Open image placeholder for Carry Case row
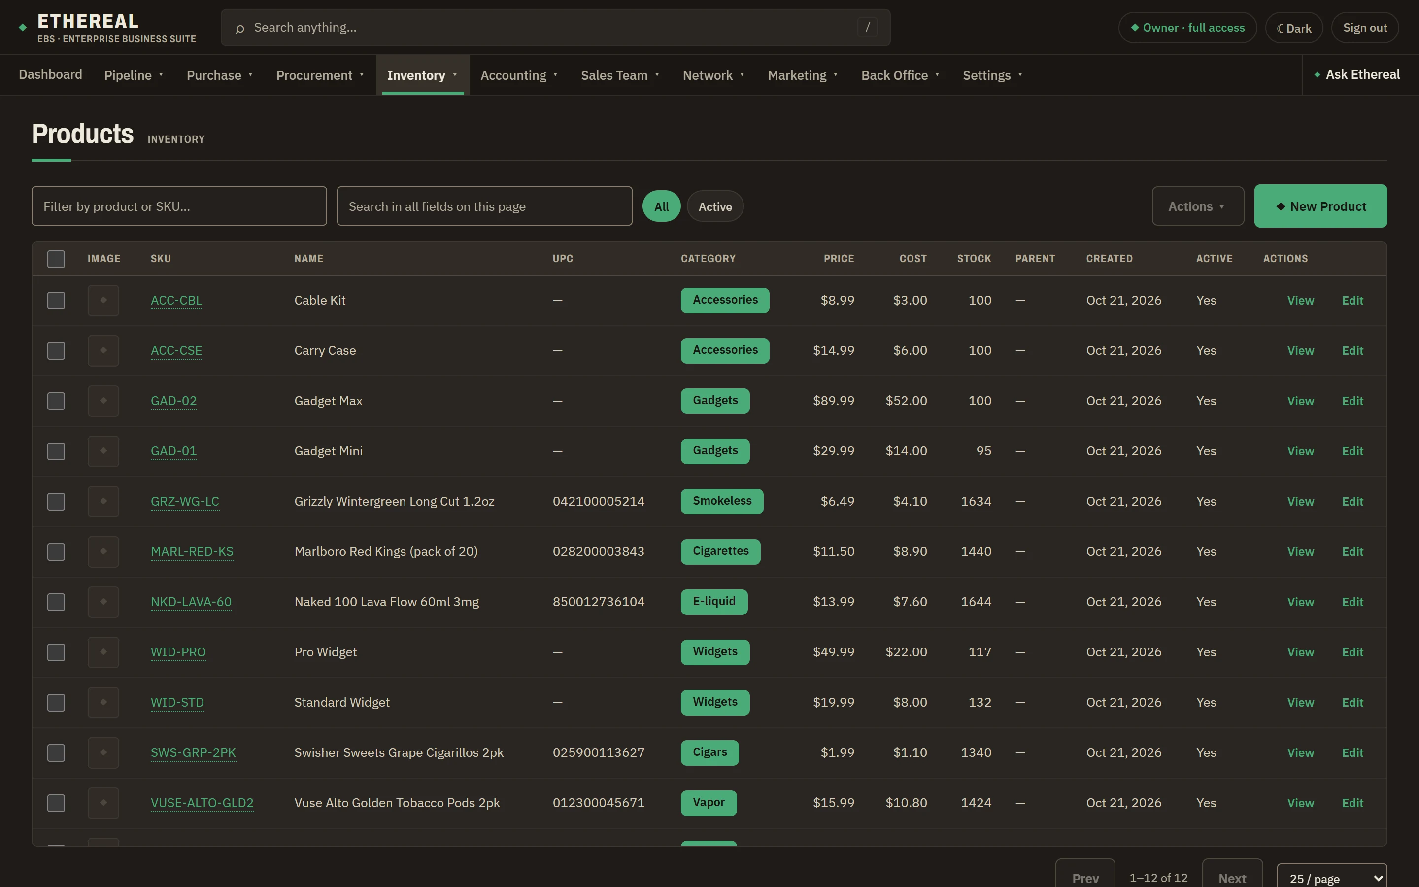This screenshot has height=887, width=1419. pos(103,351)
